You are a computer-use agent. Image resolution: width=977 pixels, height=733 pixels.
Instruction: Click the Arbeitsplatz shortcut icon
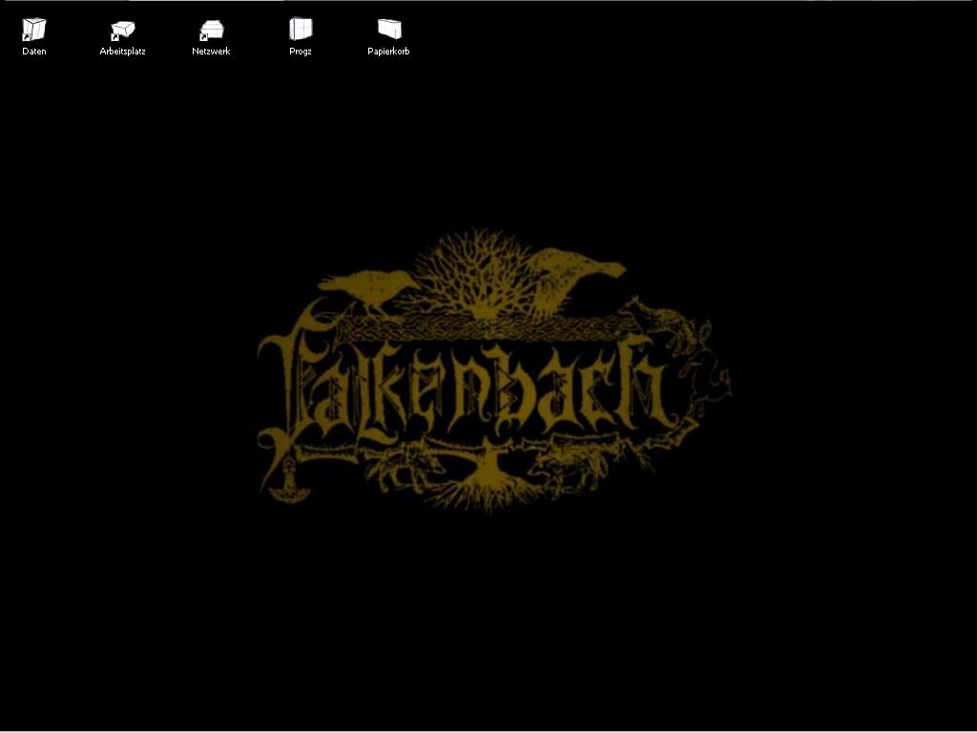(122, 31)
